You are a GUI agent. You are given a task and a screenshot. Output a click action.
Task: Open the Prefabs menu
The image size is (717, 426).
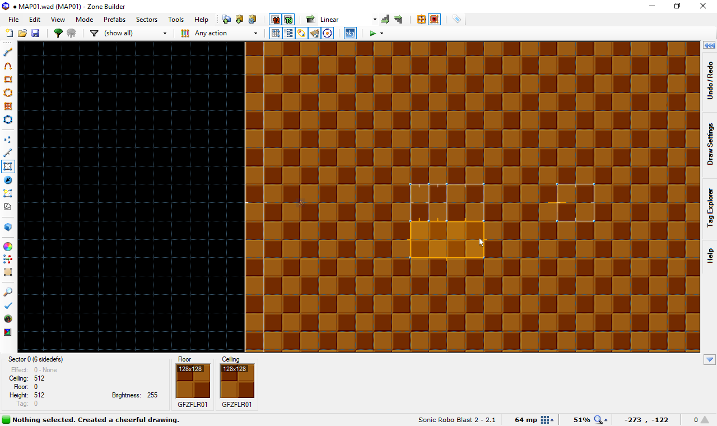(114, 20)
